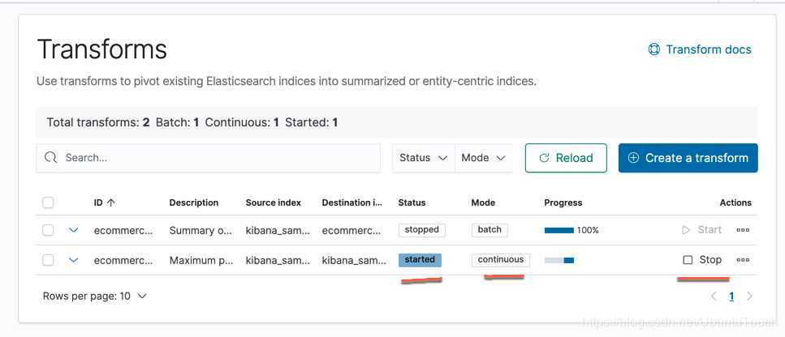
Task: Open actions menu for the started transform
Action: click(x=743, y=260)
